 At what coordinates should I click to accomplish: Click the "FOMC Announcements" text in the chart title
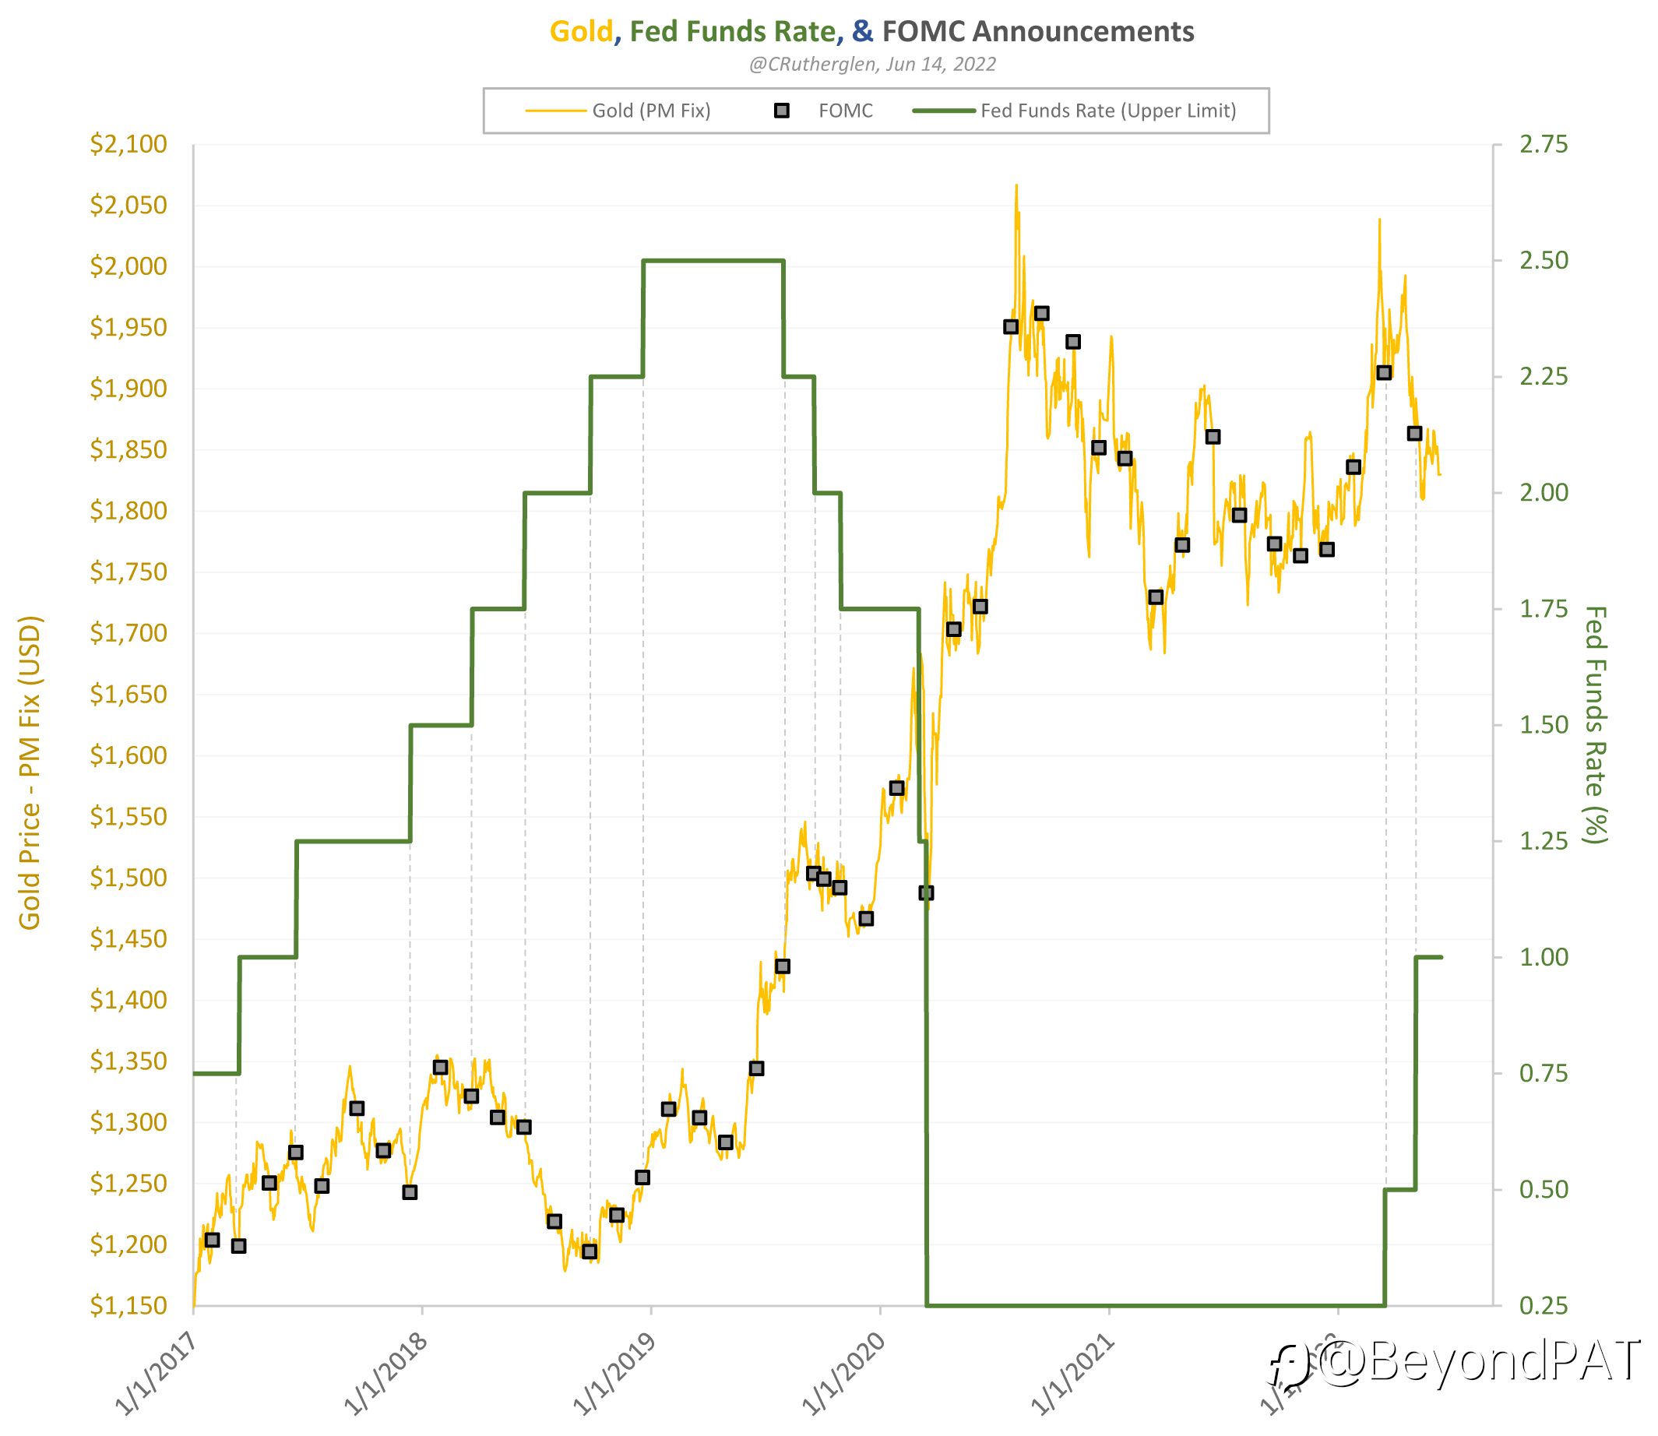click(1038, 31)
